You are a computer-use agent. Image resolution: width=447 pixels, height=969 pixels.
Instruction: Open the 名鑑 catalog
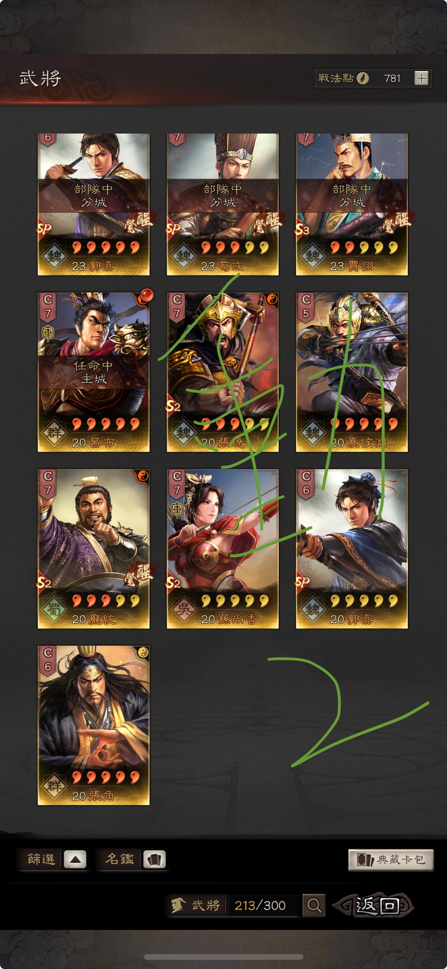[120, 859]
